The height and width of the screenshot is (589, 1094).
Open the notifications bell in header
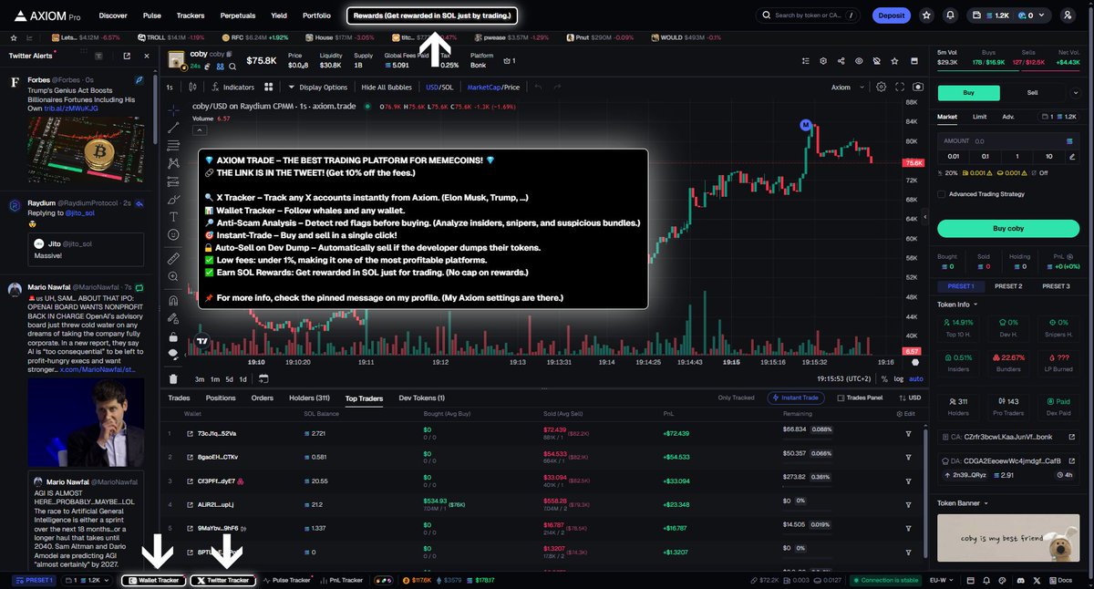tap(951, 15)
